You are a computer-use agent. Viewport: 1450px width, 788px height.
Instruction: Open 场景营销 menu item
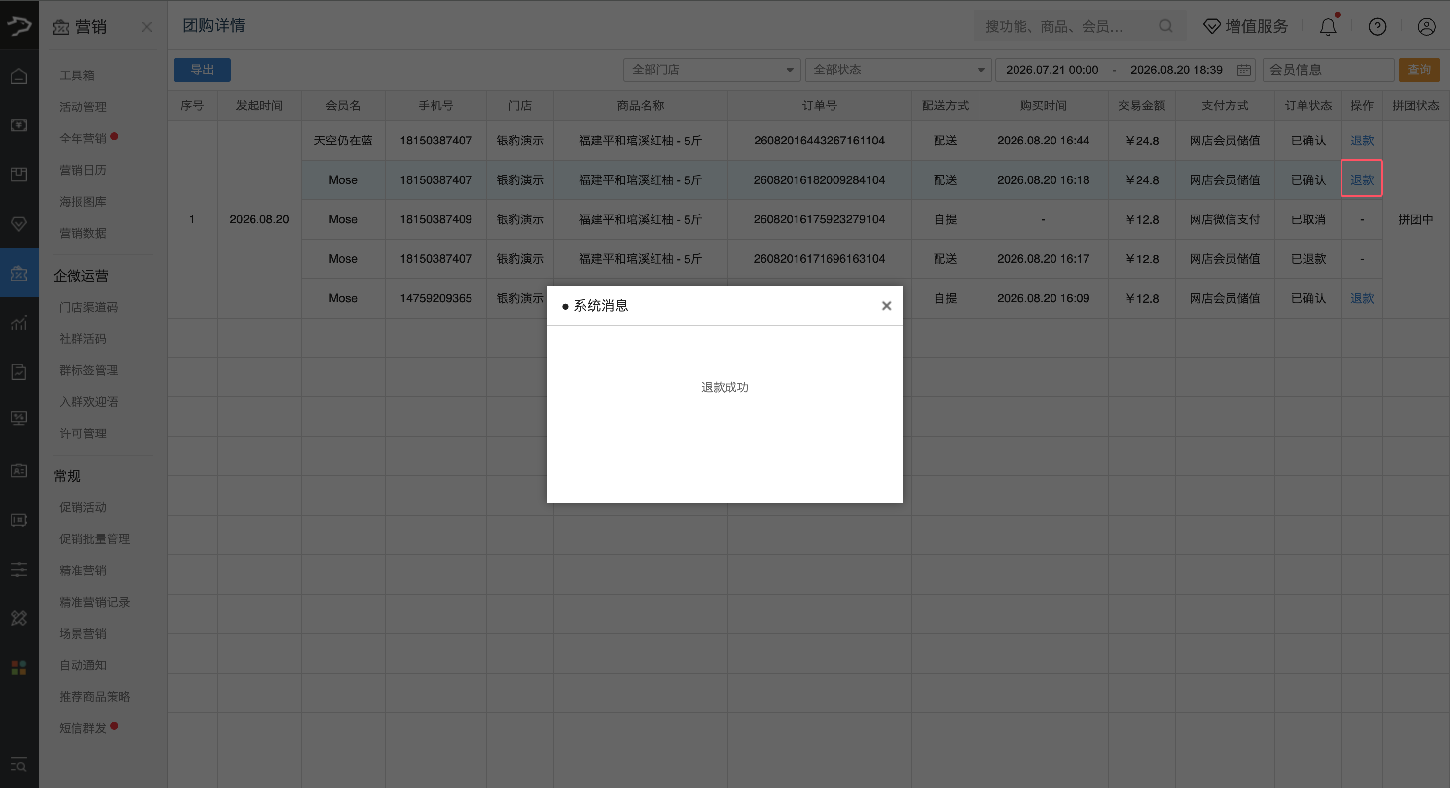pos(83,634)
